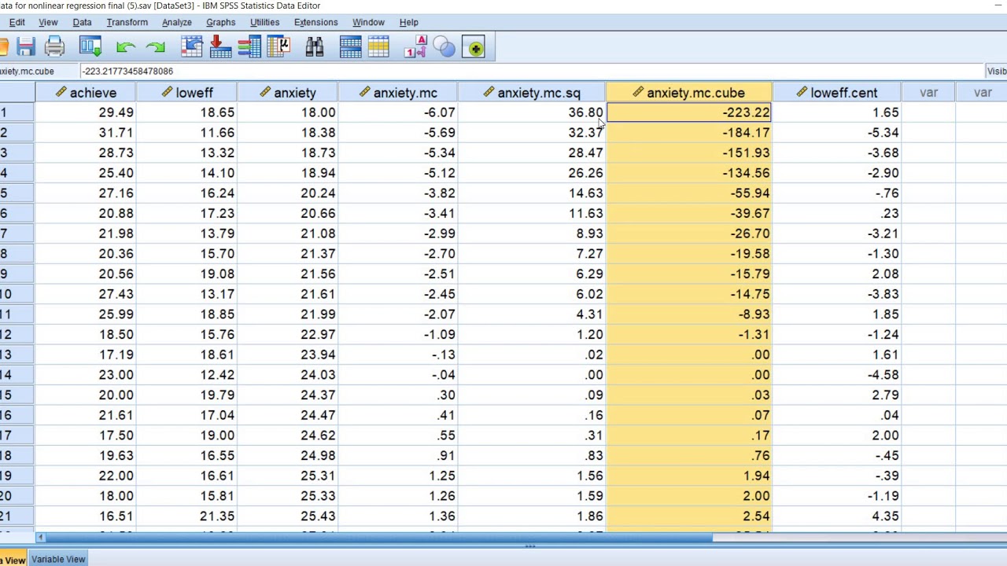Click loweff cell 19.08
The height and width of the screenshot is (566, 1007).
(x=186, y=274)
